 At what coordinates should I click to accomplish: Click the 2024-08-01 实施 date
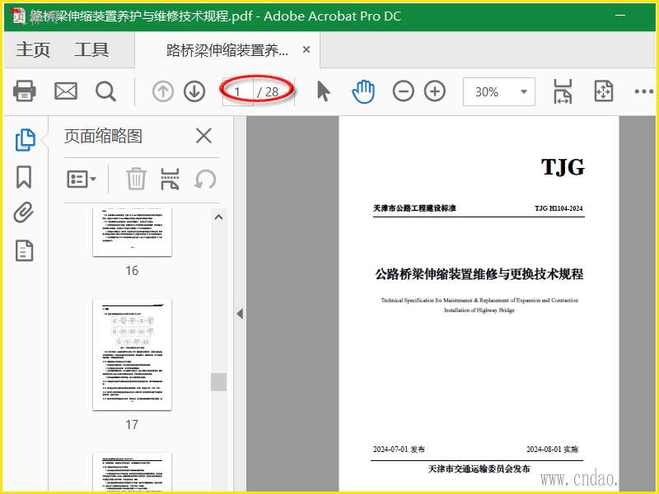click(552, 450)
